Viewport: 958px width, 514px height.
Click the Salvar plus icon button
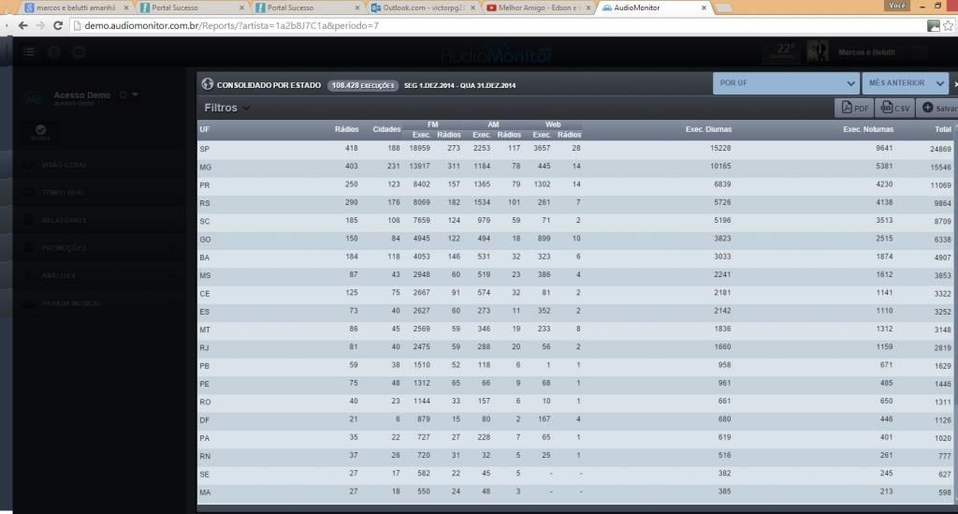(936, 109)
